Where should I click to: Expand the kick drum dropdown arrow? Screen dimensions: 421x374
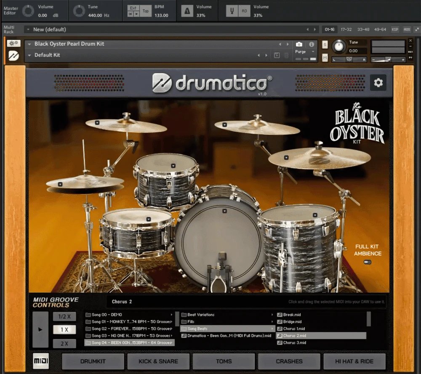224,211
